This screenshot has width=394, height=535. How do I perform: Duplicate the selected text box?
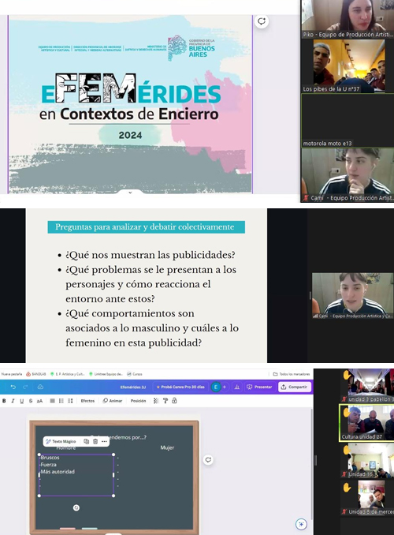pos(86,442)
